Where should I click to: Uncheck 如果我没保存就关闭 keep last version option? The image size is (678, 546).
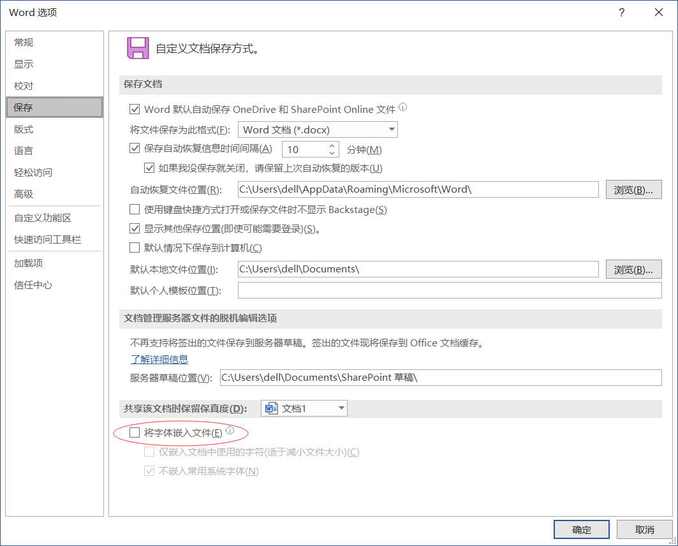[149, 168]
